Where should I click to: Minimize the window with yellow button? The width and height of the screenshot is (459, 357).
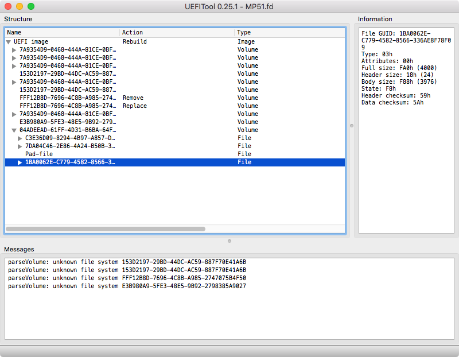[20, 6]
